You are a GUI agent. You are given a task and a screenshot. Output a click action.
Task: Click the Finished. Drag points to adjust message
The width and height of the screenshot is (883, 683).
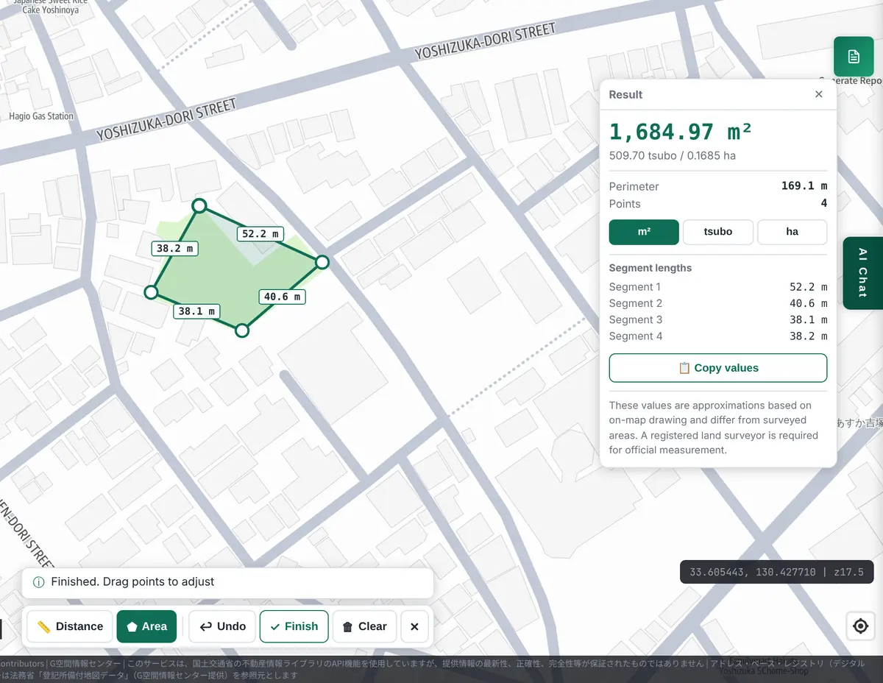(x=132, y=582)
